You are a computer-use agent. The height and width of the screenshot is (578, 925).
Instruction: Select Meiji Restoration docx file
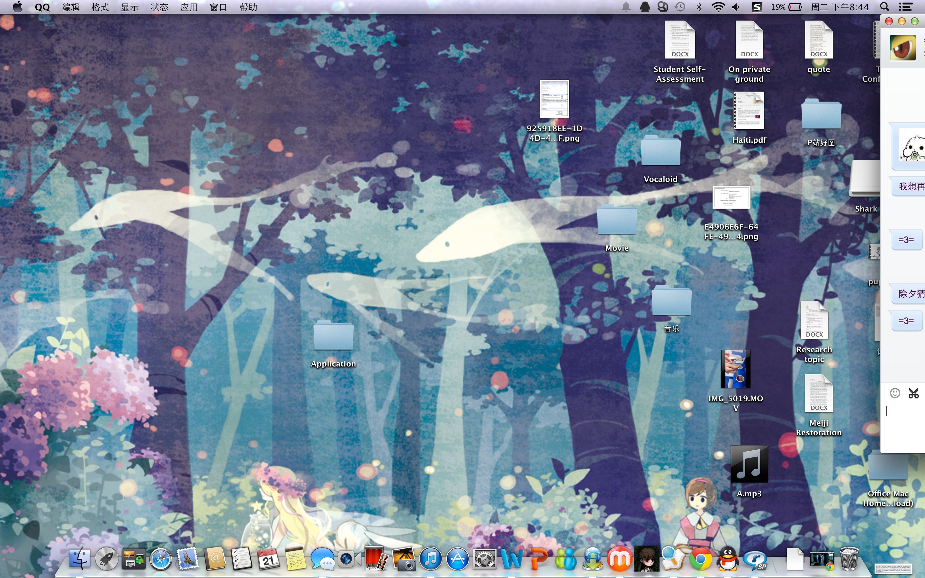pos(819,405)
